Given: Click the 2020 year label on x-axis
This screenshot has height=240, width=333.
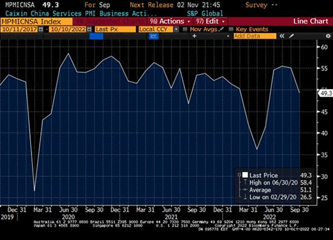Looking at the screenshot, I should point(68,217).
